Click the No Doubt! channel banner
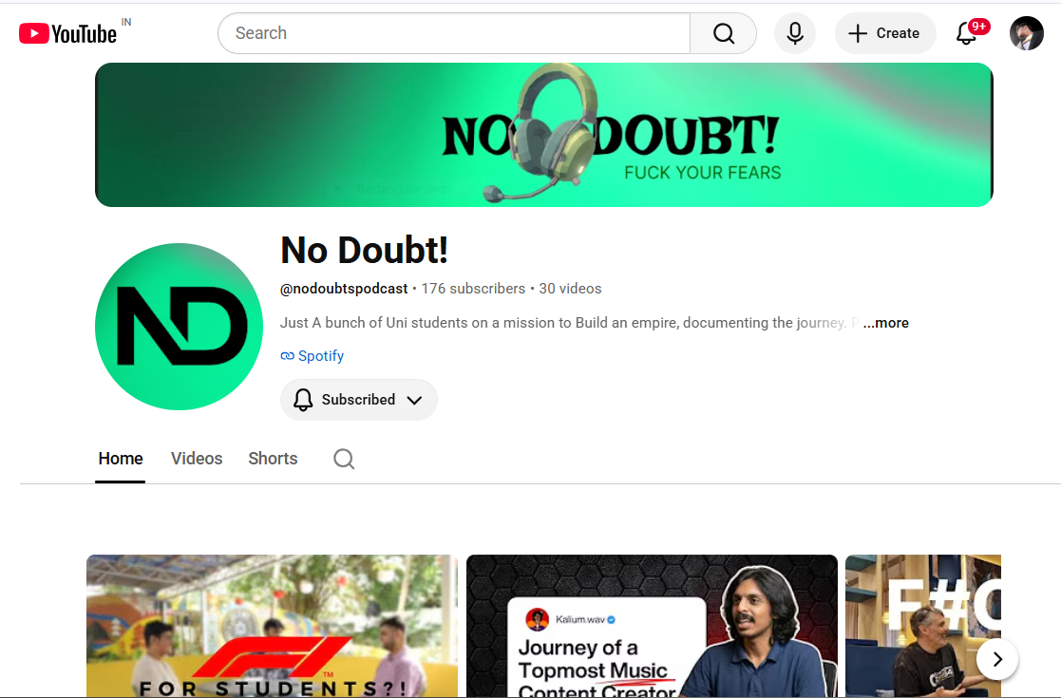The image size is (1061, 698). coord(544,135)
